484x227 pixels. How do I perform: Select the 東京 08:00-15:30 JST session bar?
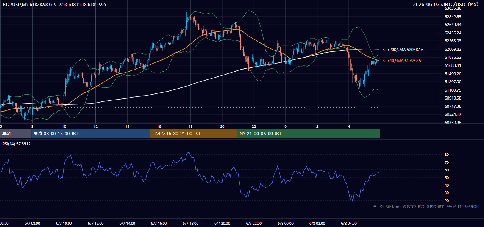tap(91, 134)
